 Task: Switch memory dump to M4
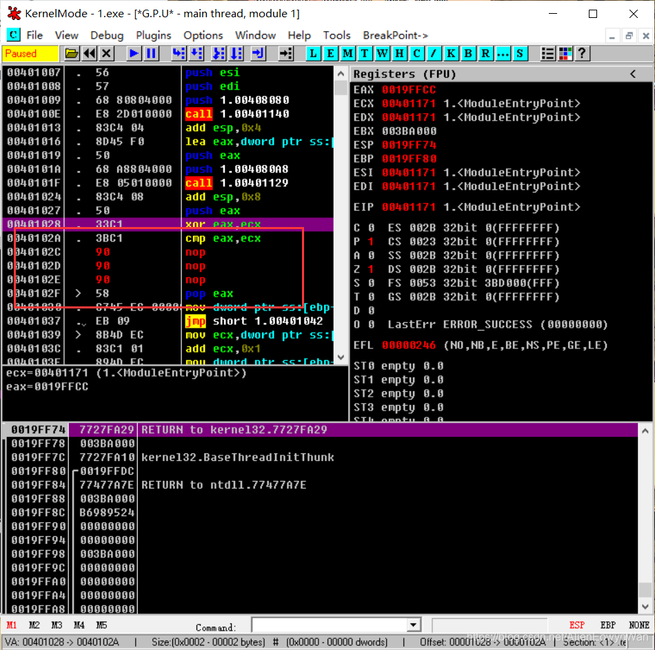79,625
